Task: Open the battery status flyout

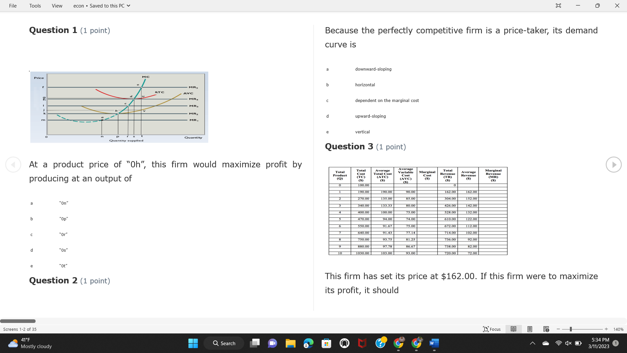Action: click(x=579, y=343)
